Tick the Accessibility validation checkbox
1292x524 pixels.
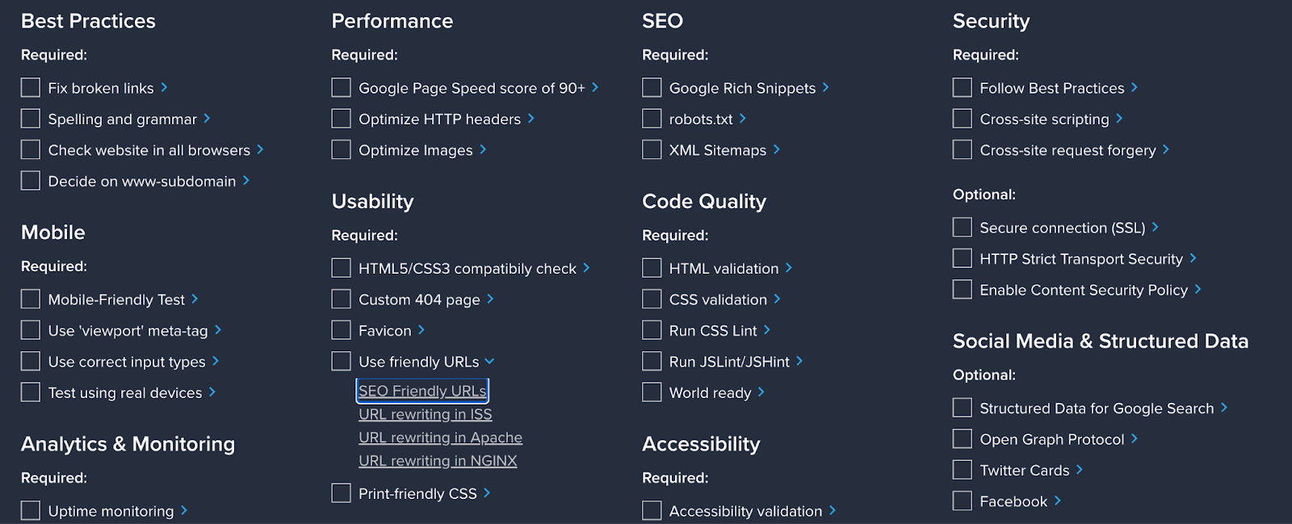point(652,510)
